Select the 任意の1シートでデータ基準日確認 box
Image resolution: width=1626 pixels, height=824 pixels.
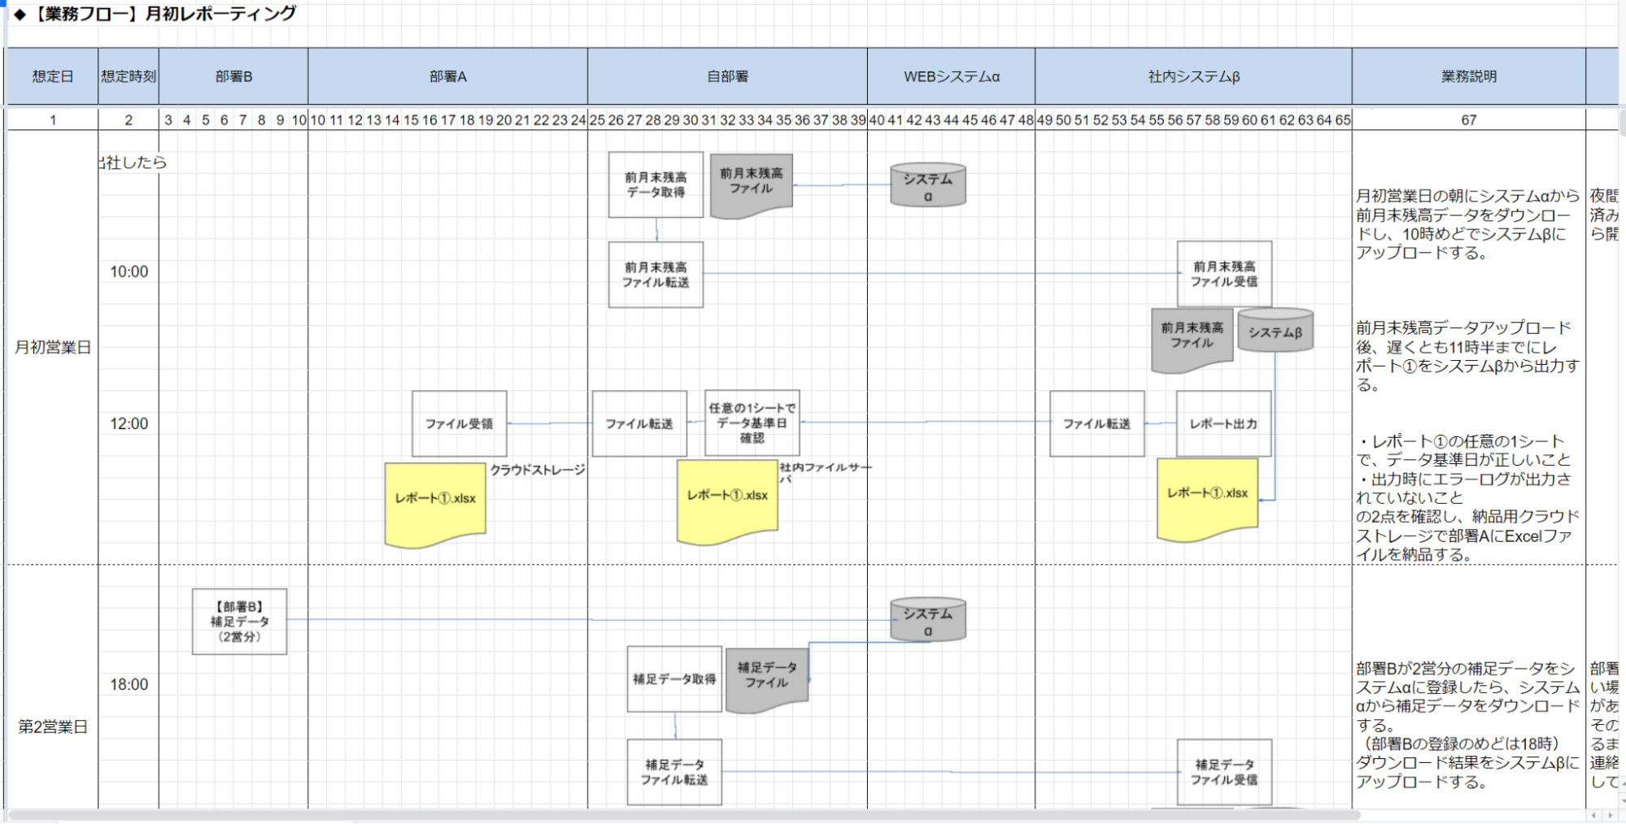pyautogui.click(x=752, y=423)
